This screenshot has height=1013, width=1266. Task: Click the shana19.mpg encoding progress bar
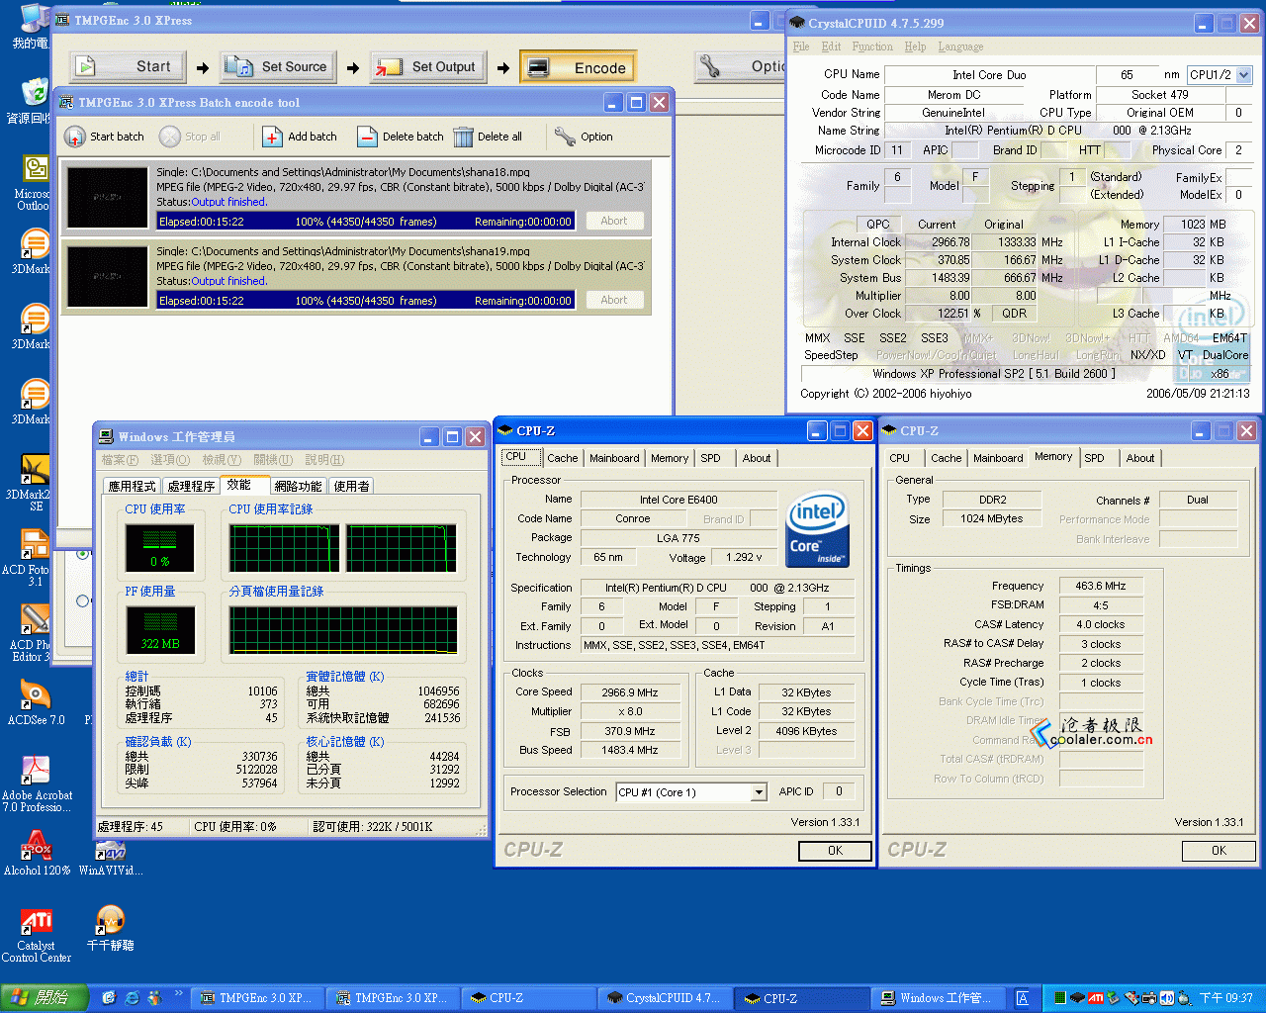pyautogui.click(x=366, y=301)
